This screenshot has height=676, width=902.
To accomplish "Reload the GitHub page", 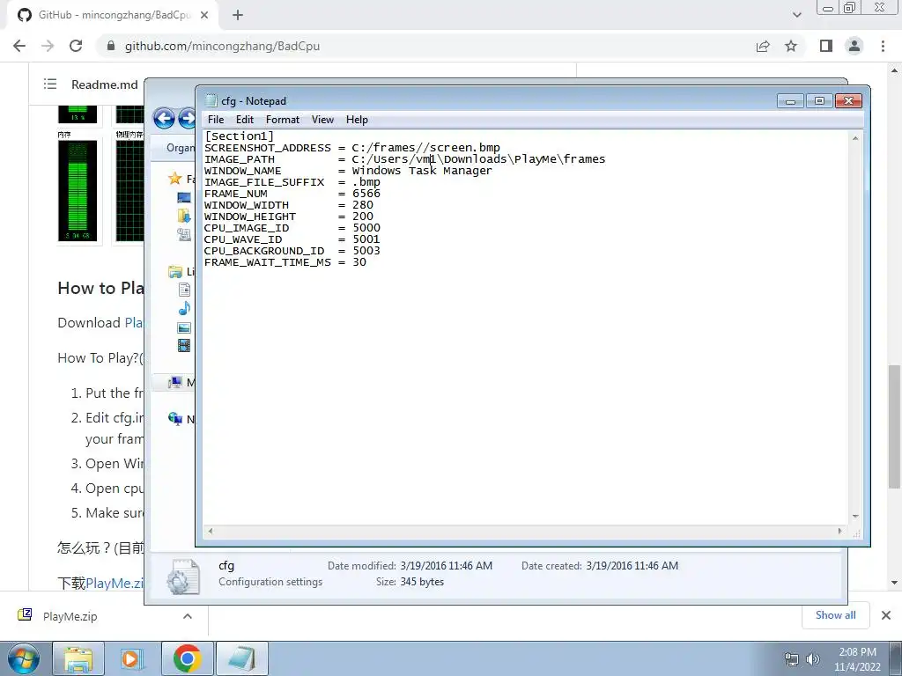I will (76, 46).
